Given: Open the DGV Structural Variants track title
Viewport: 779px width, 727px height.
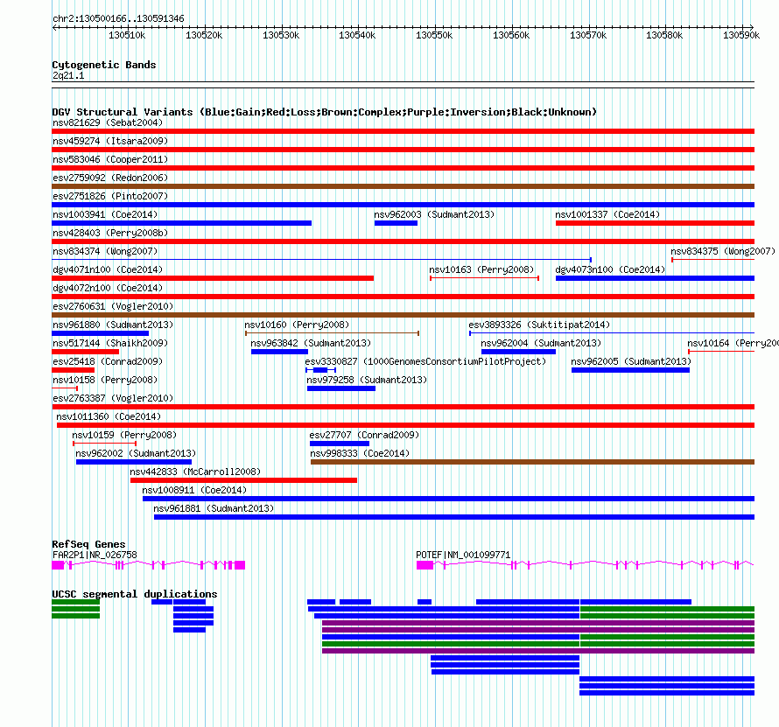Looking at the screenshot, I should pyautogui.click(x=325, y=112).
